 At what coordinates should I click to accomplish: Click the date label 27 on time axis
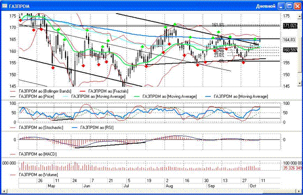[x=244, y=181]
